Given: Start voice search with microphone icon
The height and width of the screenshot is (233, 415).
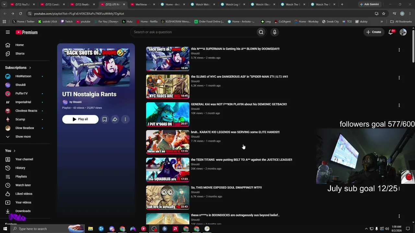Looking at the screenshot, I should point(275,32).
